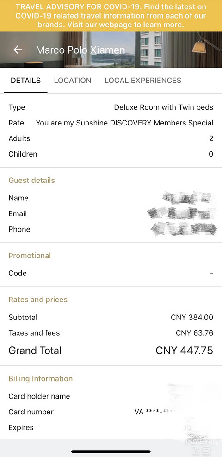Tap the Taxes and fees amount
This screenshot has width=222, height=457.
click(x=194, y=333)
